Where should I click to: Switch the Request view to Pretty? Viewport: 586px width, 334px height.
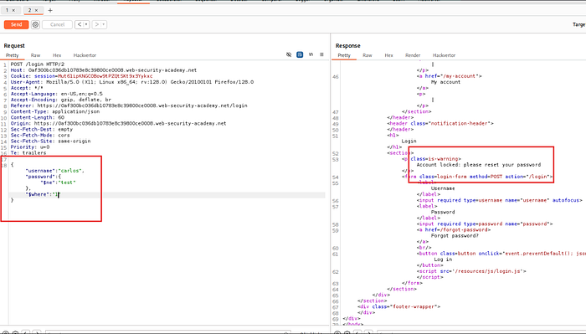click(x=13, y=55)
